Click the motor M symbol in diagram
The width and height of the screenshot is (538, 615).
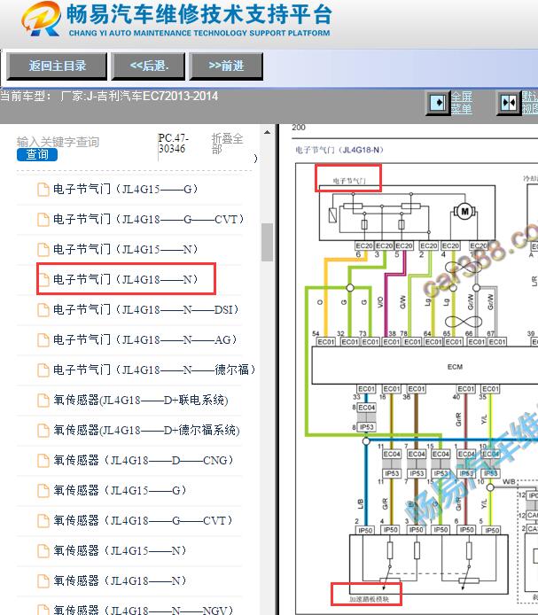coord(464,212)
